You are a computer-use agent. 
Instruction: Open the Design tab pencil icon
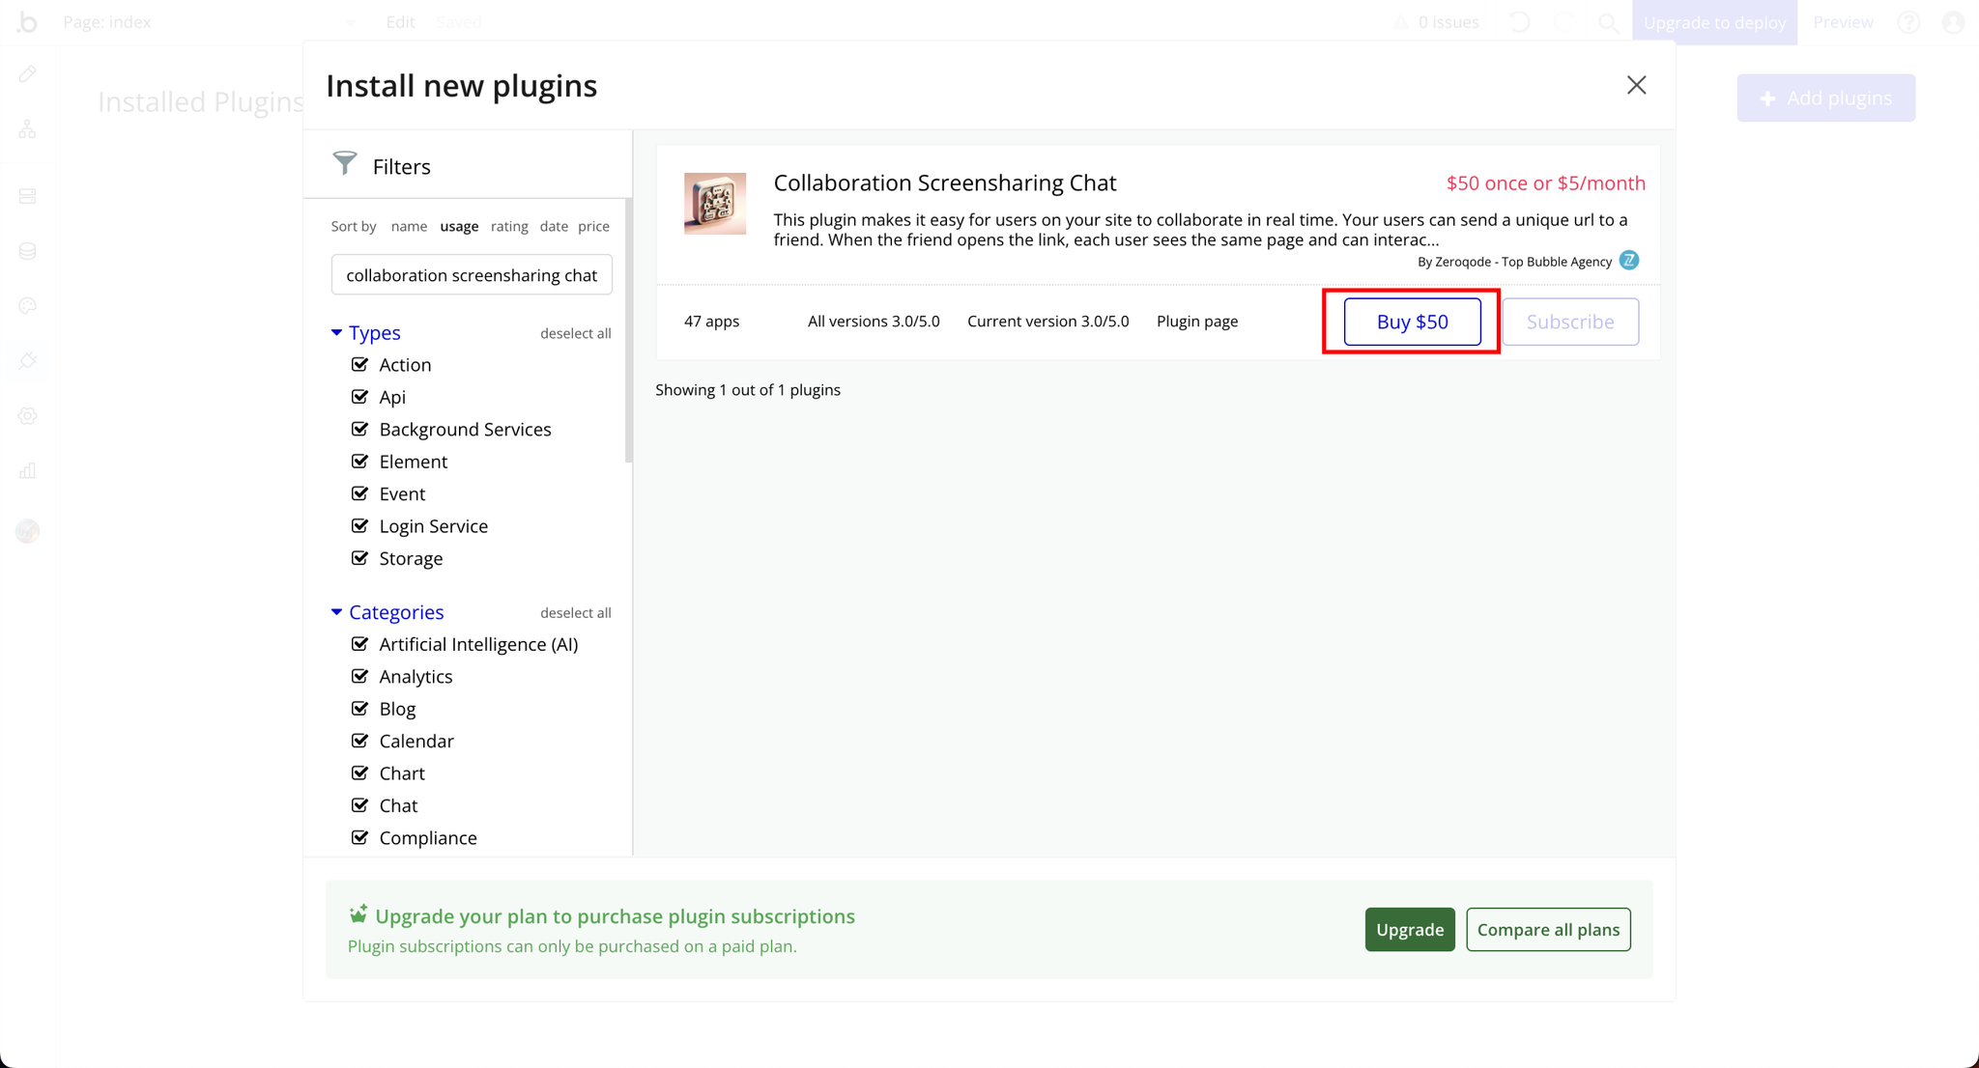tap(28, 74)
